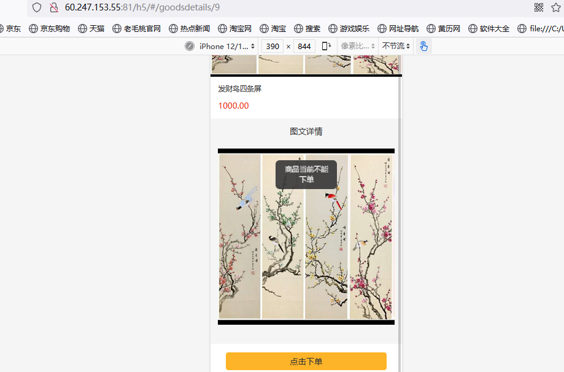Open the 天猫 bookmark
This screenshot has width=564, height=372.
coord(91,28)
